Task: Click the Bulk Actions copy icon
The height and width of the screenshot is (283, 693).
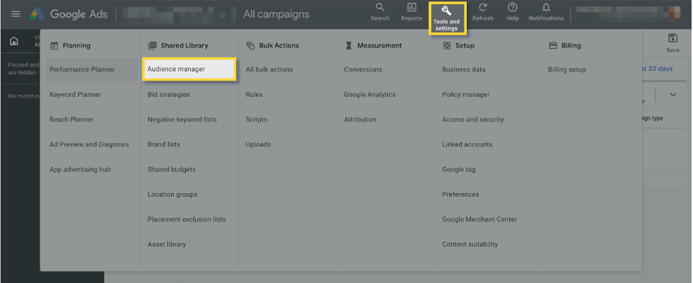Action: pyautogui.click(x=250, y=45)
